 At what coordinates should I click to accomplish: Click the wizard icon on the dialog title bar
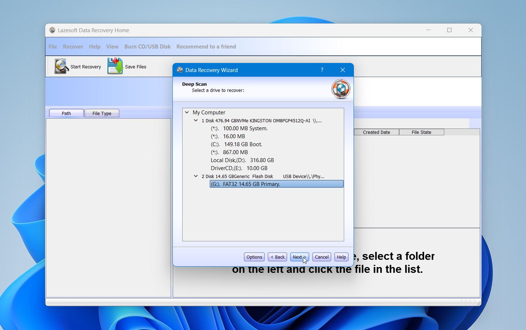(180, 70)
